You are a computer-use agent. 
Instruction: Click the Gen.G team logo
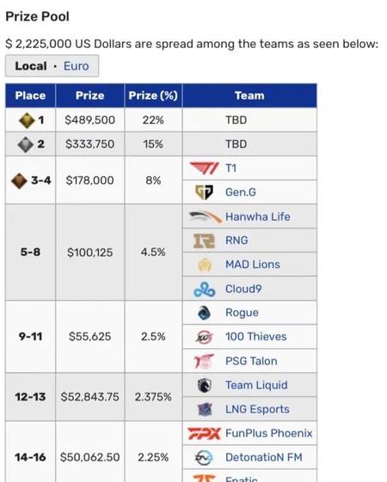[x=205, y=192]
